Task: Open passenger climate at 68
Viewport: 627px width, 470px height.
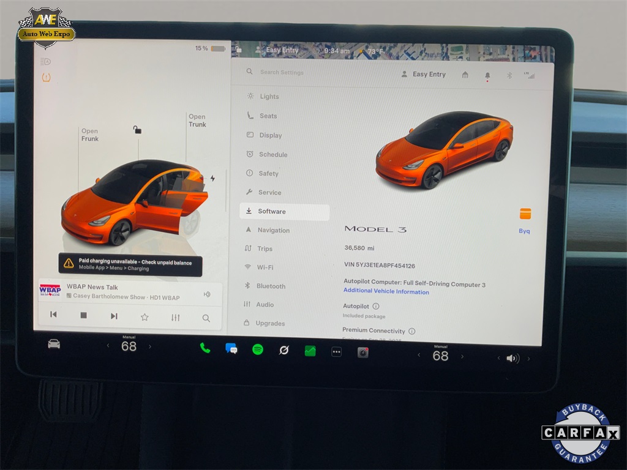Action: point(440,356)
